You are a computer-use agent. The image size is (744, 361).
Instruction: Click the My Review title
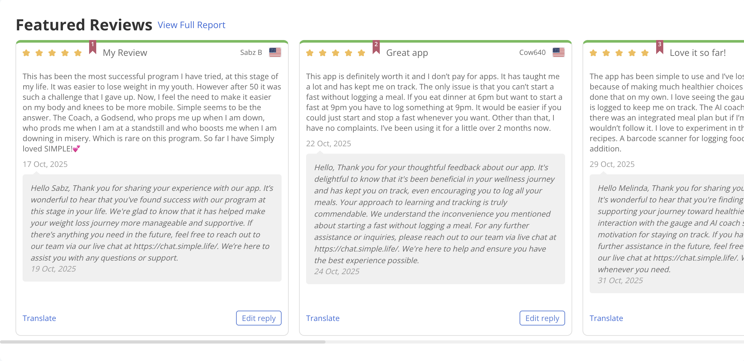(x=125, y=53)
